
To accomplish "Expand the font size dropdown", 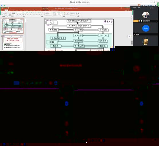I will pos(24,12).
